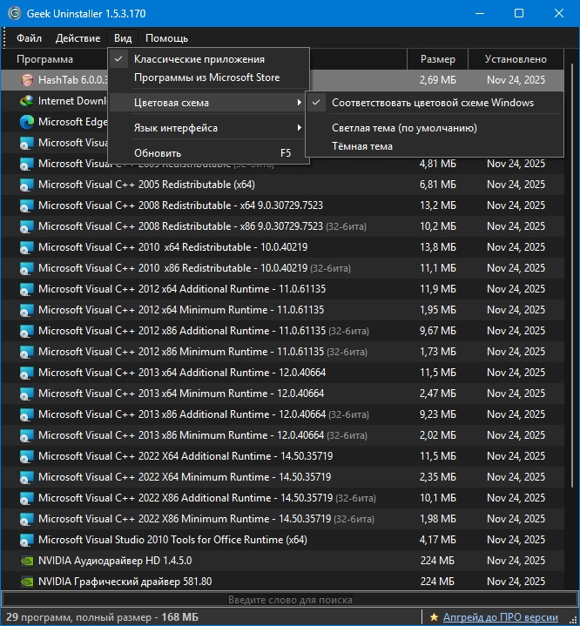Viewport: 580px width, 626px height.
Task: Click the search field at the bottom
Action: coord(289,600)
